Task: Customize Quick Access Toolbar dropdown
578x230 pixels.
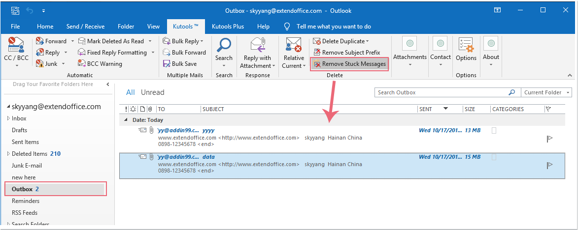Action: coord(43,11)
